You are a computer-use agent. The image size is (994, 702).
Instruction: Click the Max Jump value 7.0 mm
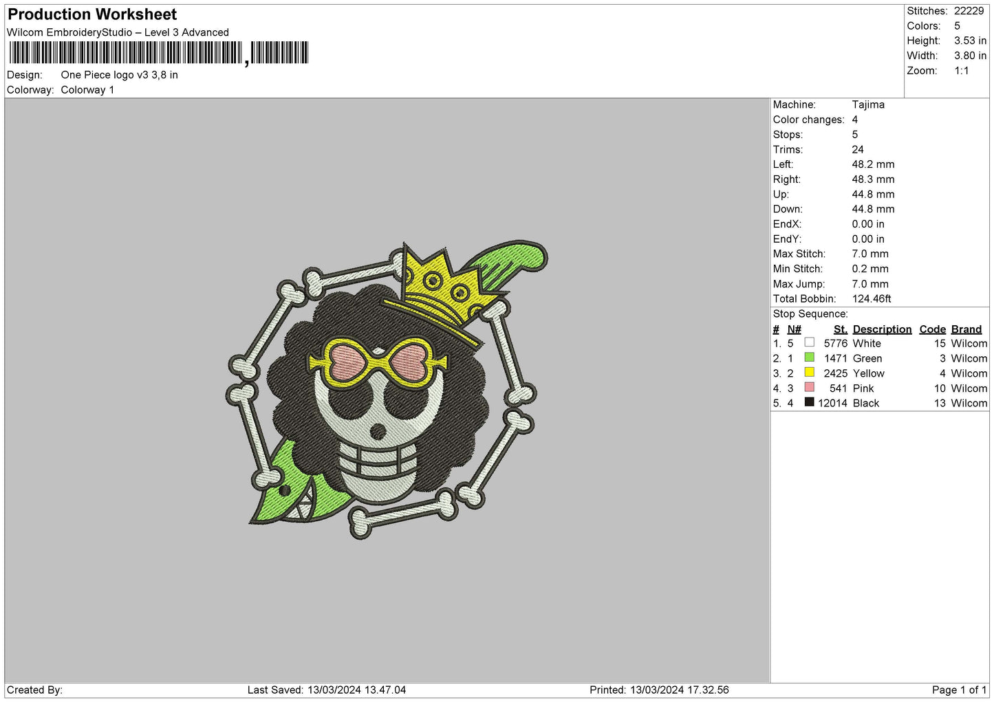pos(870,284)
